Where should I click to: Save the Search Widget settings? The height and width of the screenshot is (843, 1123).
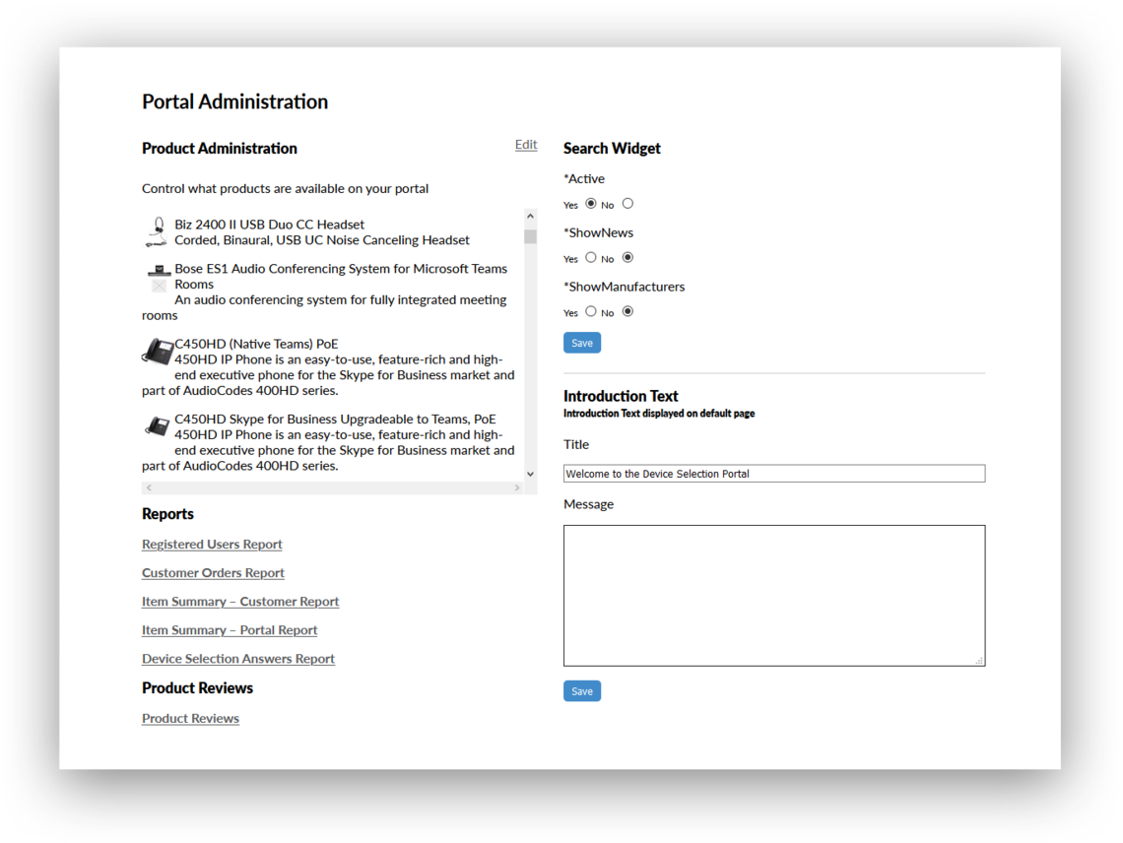582,343
